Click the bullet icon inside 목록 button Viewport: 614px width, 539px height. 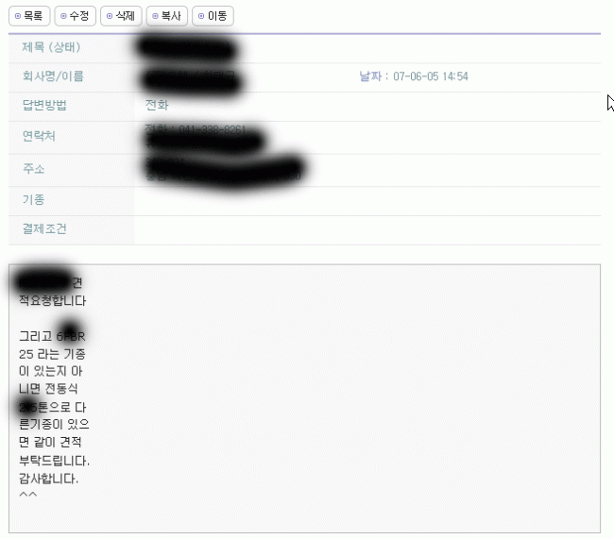(18, 16)
